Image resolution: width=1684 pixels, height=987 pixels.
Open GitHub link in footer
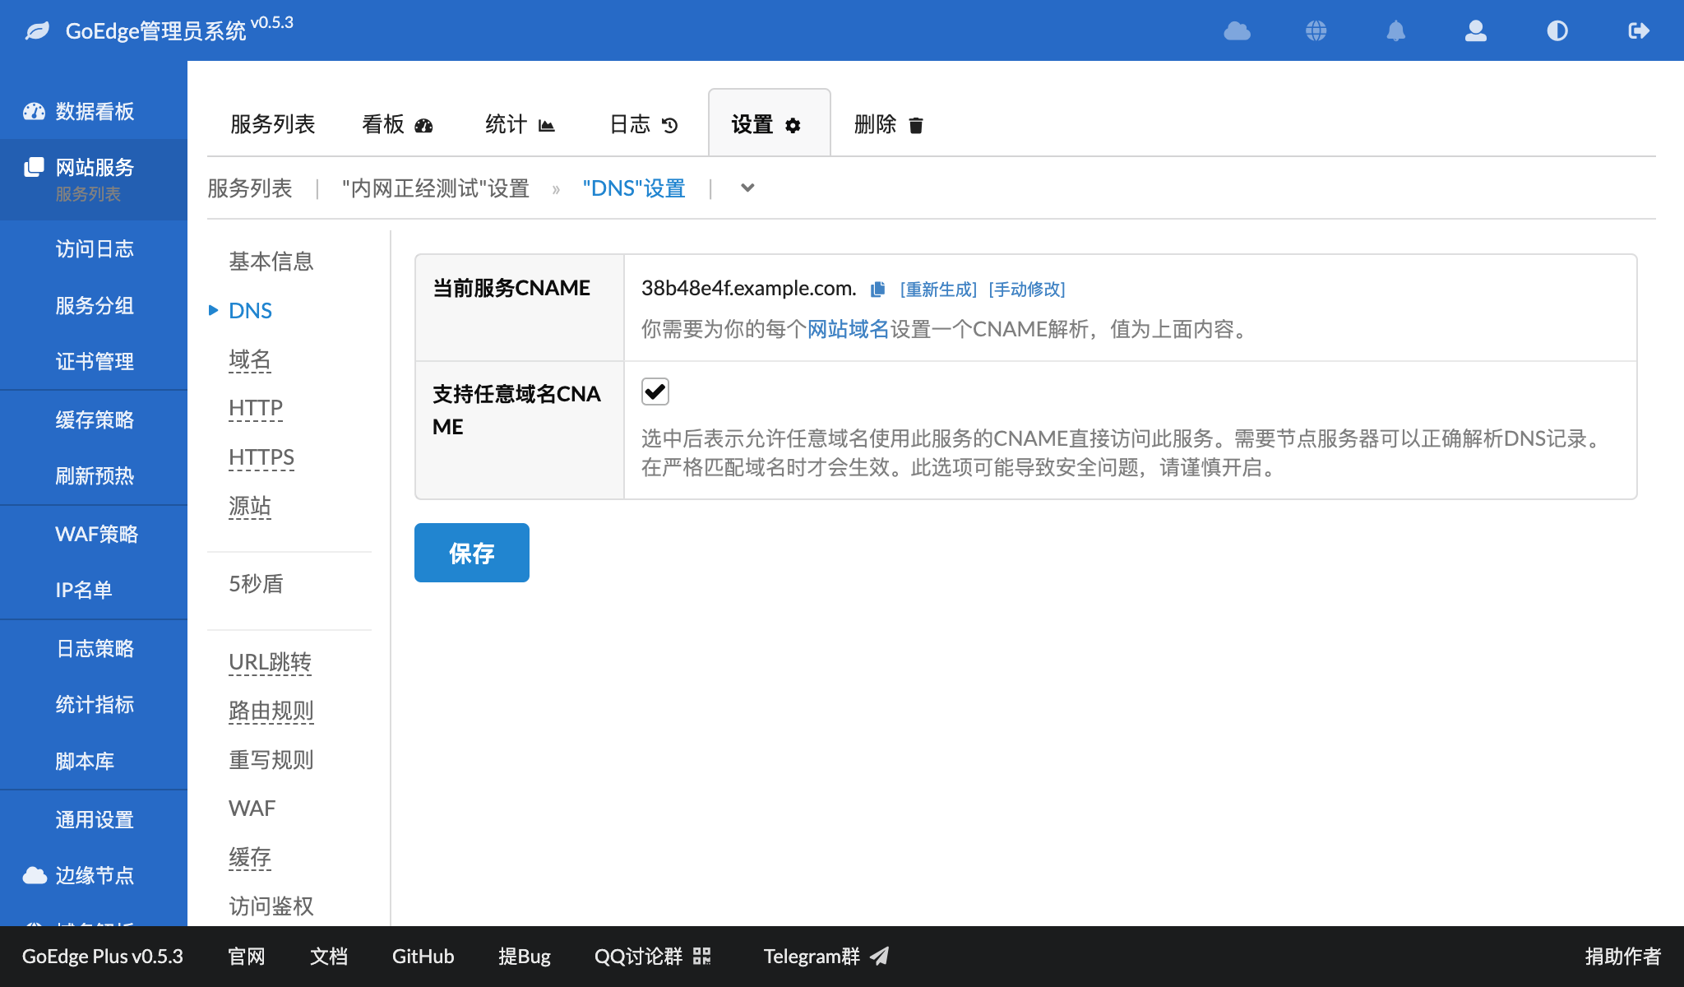tap(423, 957)
